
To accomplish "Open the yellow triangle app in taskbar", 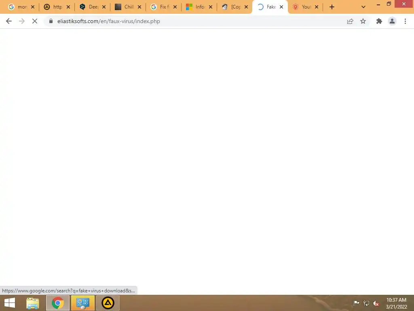I will [108, 303].
